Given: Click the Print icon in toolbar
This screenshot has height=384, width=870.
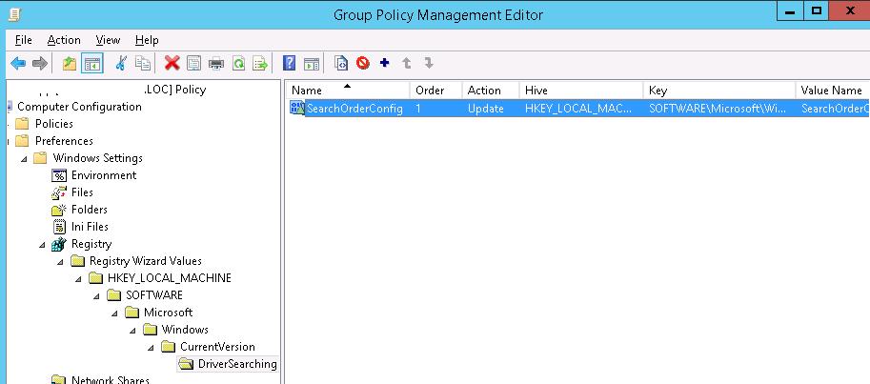Looking at the screenshot, I should [x=215, y=64].
